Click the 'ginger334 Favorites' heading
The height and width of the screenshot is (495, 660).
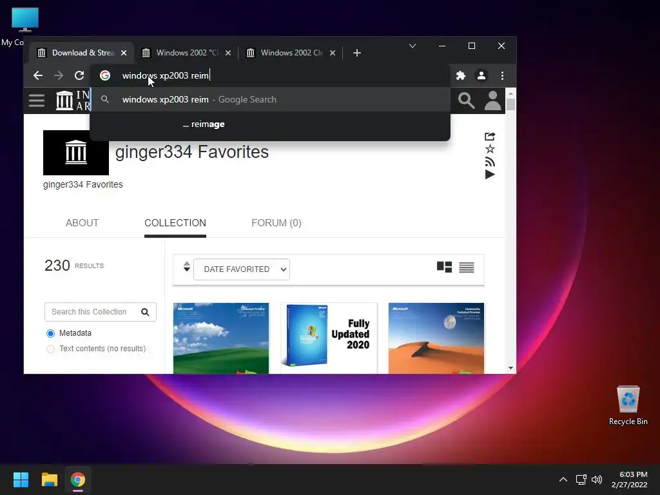(192, 152)
